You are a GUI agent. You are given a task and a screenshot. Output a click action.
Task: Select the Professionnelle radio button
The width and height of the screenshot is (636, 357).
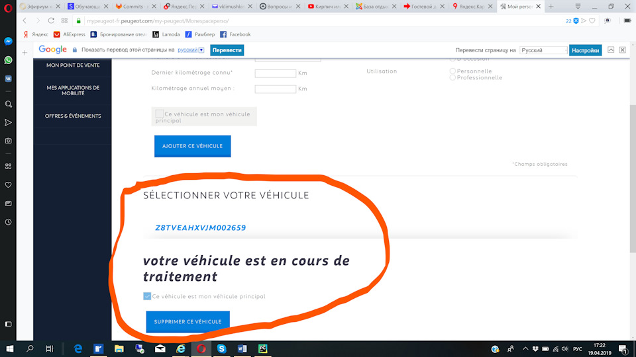pos(452,77)
